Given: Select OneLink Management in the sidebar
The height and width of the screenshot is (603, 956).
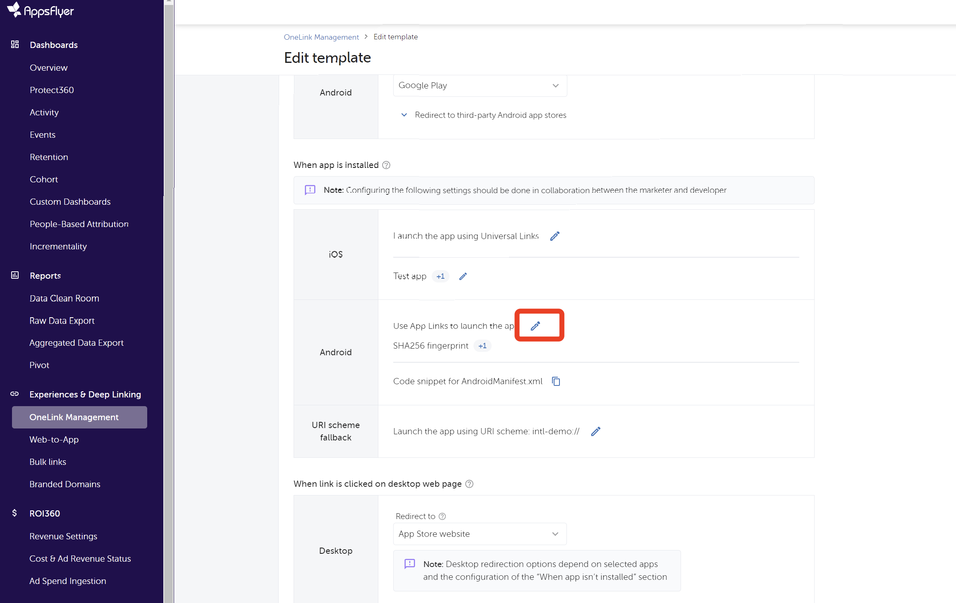Looking at the screenshot, I should coord(79,417).
